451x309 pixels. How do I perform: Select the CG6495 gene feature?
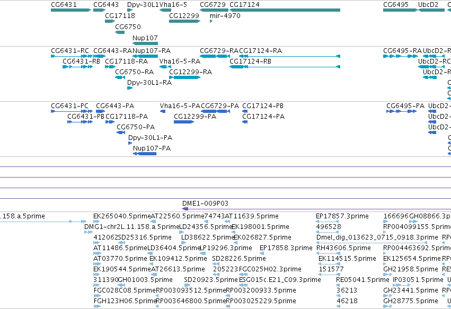(400, 10)
